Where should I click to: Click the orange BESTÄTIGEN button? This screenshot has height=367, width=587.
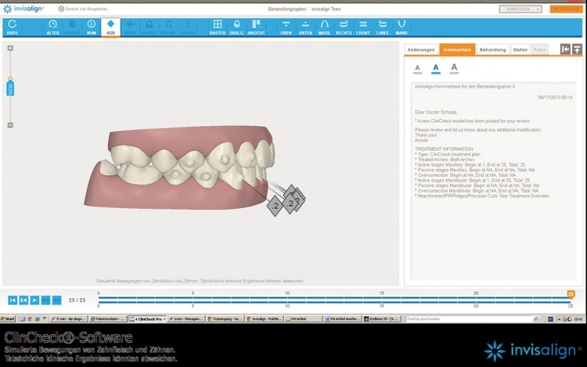tap(567, 9)
